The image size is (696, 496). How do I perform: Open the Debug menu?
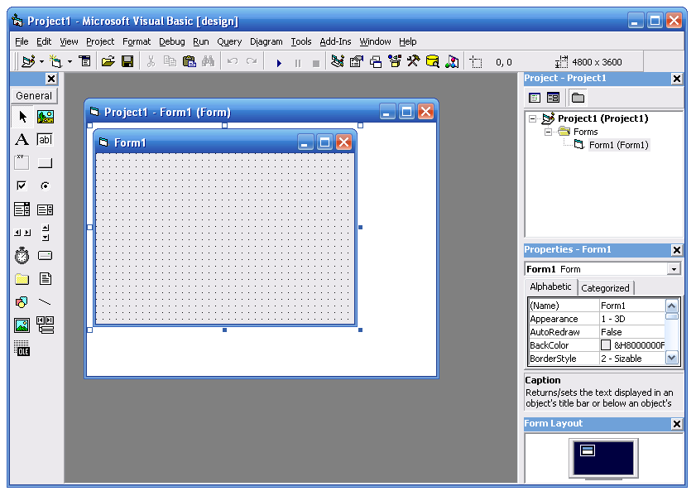tap(172, 41)
